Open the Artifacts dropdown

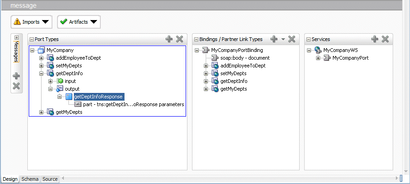point(79,22)
